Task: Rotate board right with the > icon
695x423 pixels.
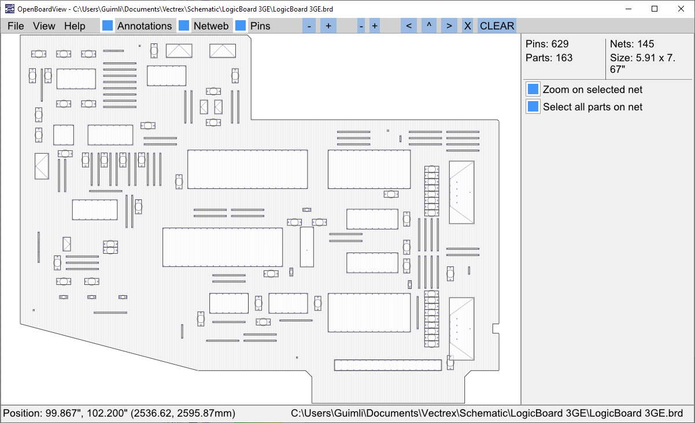Action: (449, 25)
